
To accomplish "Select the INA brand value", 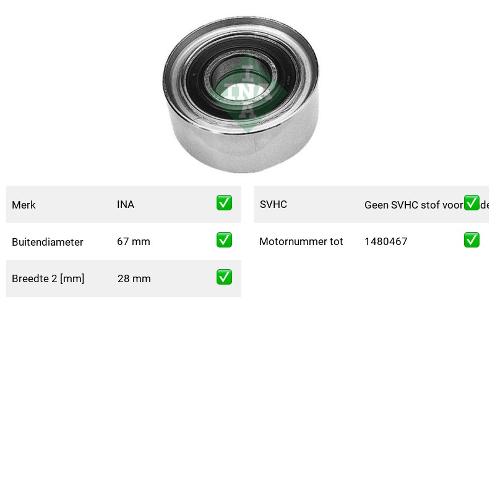I will click(x=126, y=205).
